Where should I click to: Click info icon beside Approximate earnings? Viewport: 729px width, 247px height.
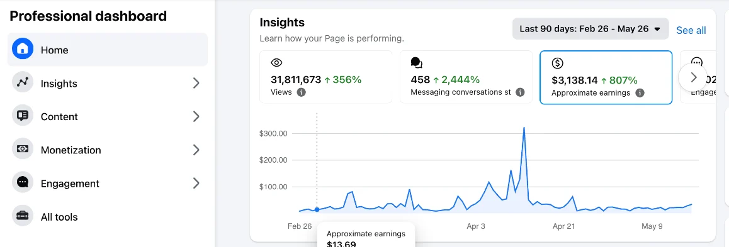coord(640,93)
